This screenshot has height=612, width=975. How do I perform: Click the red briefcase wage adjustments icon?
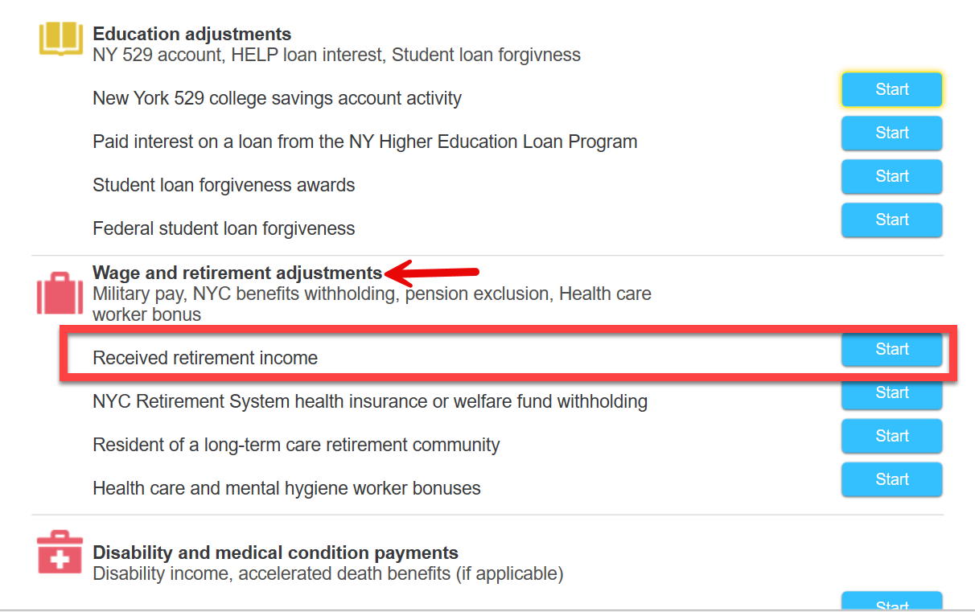[x=60, y=293]
